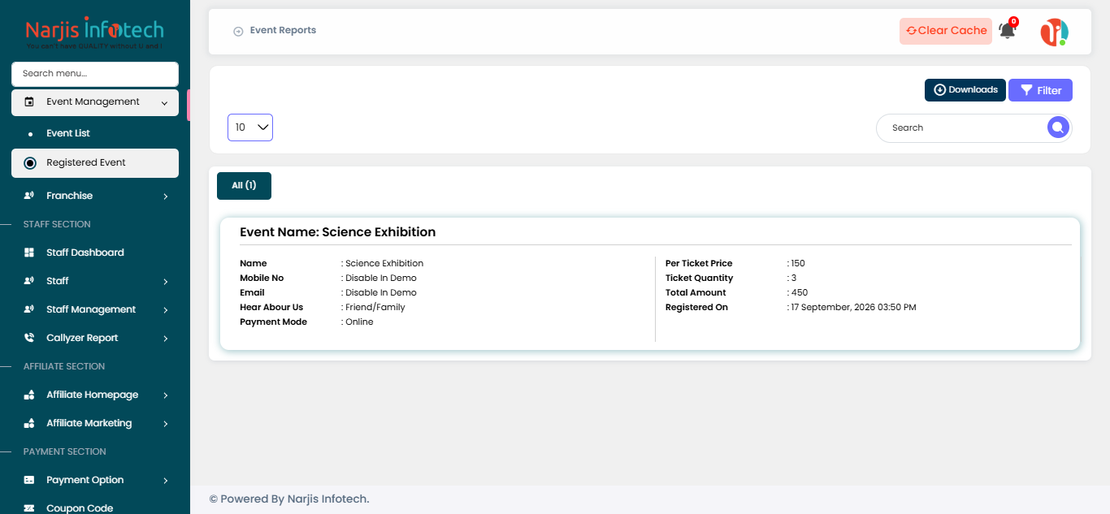The image size is (1110, 514).
Task: Click the refresh icon in Clear Cache
Action: [x=911, y=31]
